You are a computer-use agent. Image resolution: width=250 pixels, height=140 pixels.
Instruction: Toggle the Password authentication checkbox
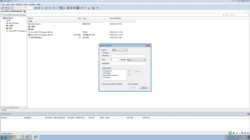point(104,71)
